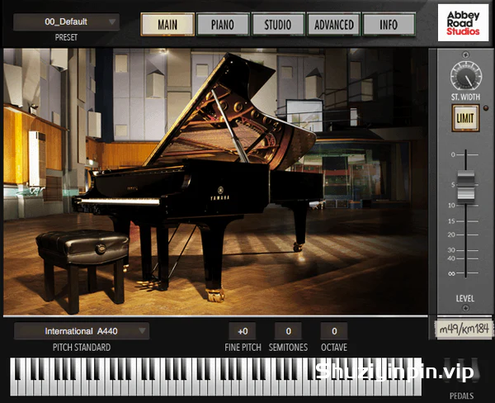
Task: Click the FINE PITCH value field
Action: [243, 331]
